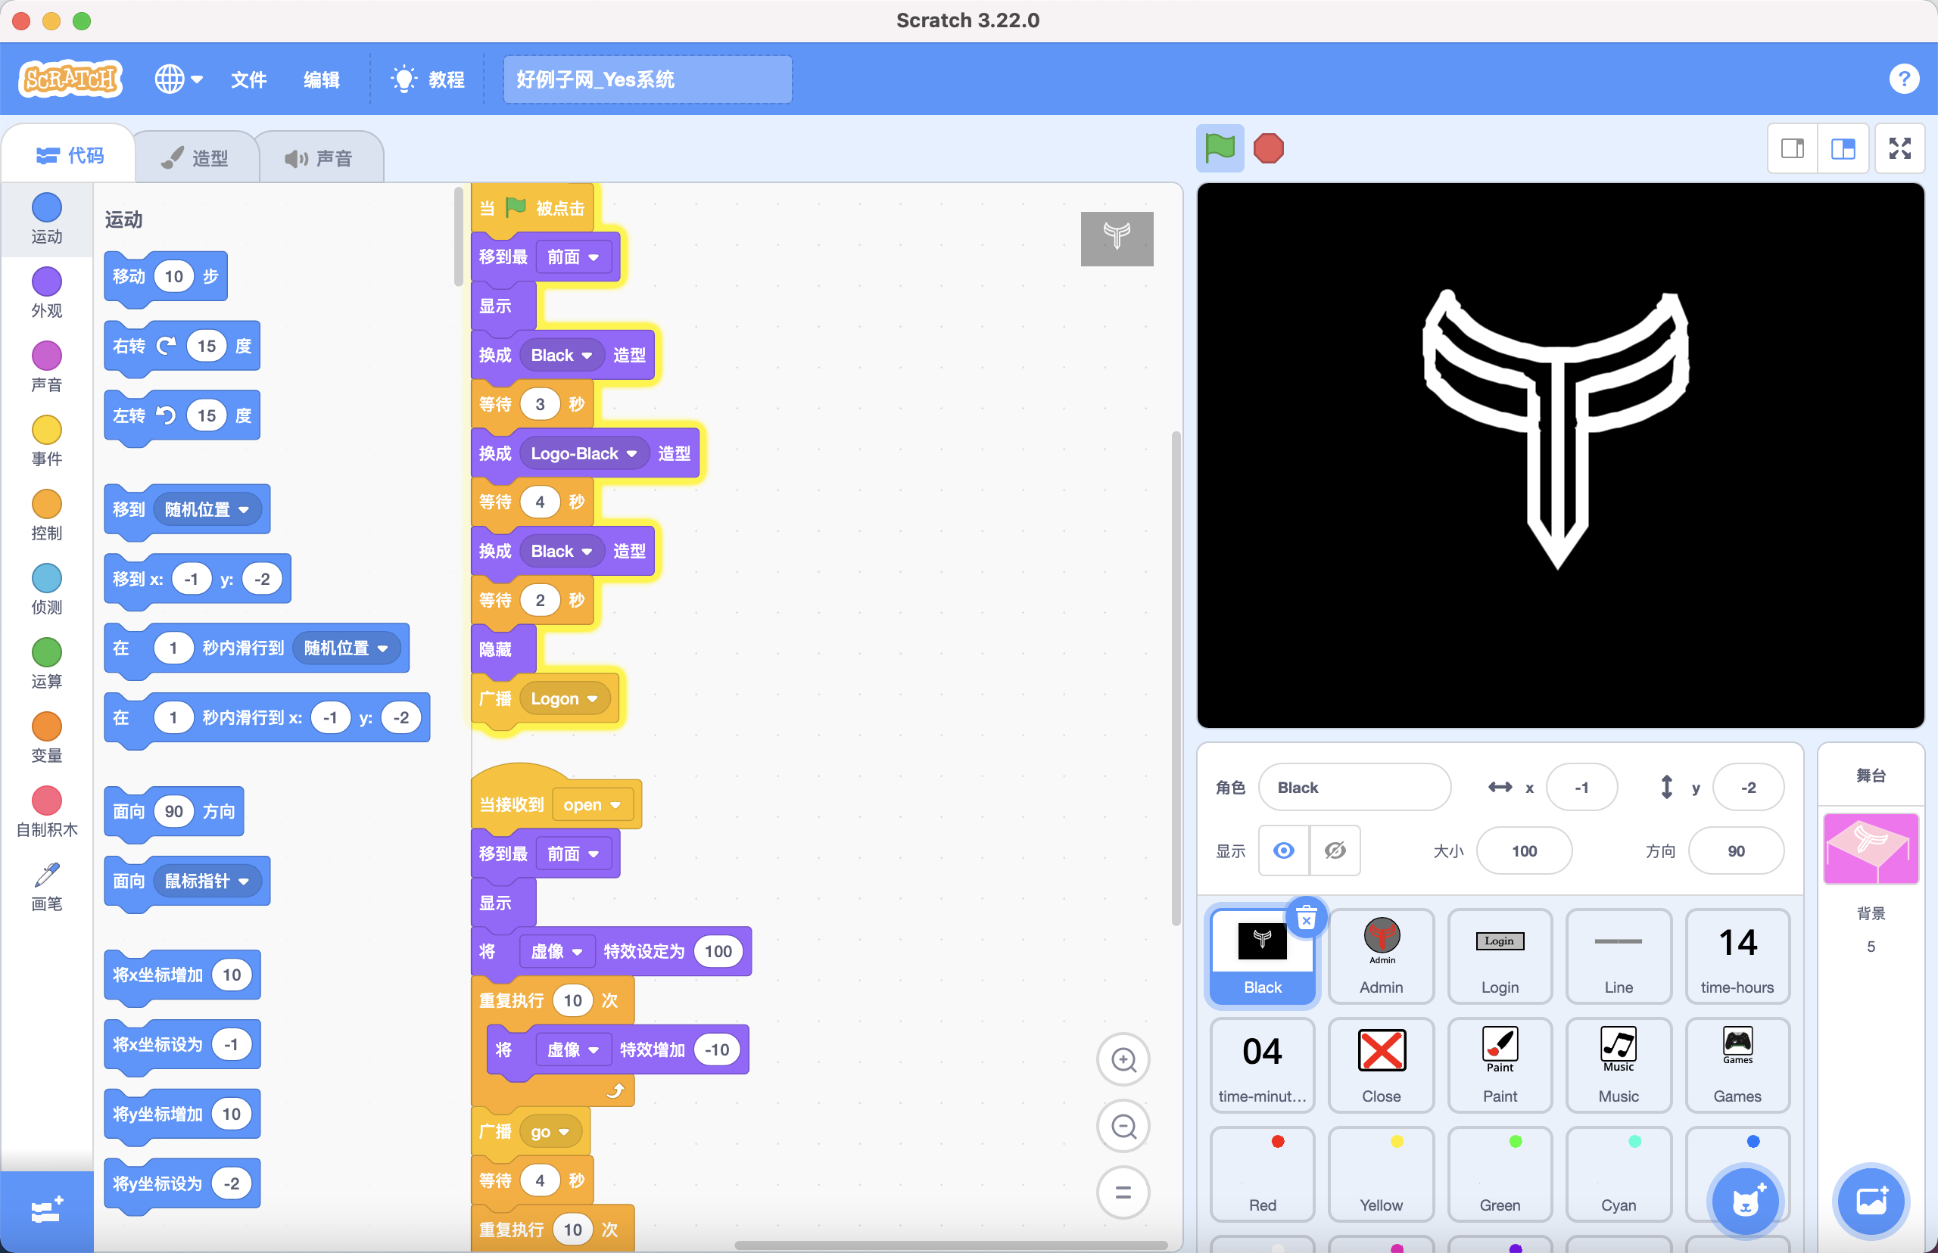Delete the Black sprite with trash icon
This screenshot has height=1253, width=1938.
[1307, 919]
